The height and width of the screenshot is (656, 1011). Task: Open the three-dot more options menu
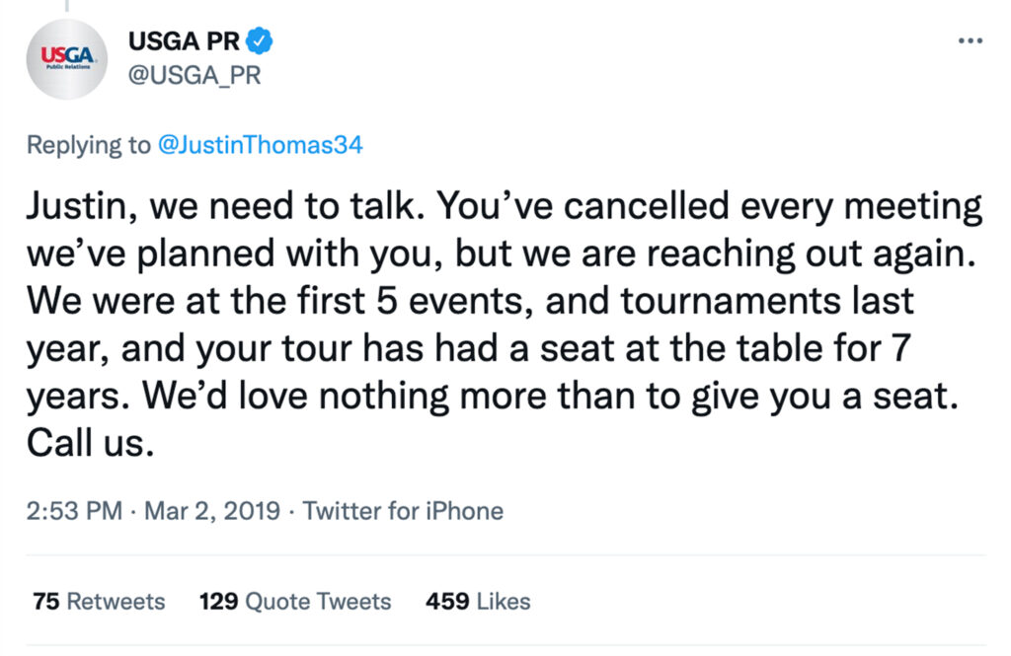tap(970, 41)
